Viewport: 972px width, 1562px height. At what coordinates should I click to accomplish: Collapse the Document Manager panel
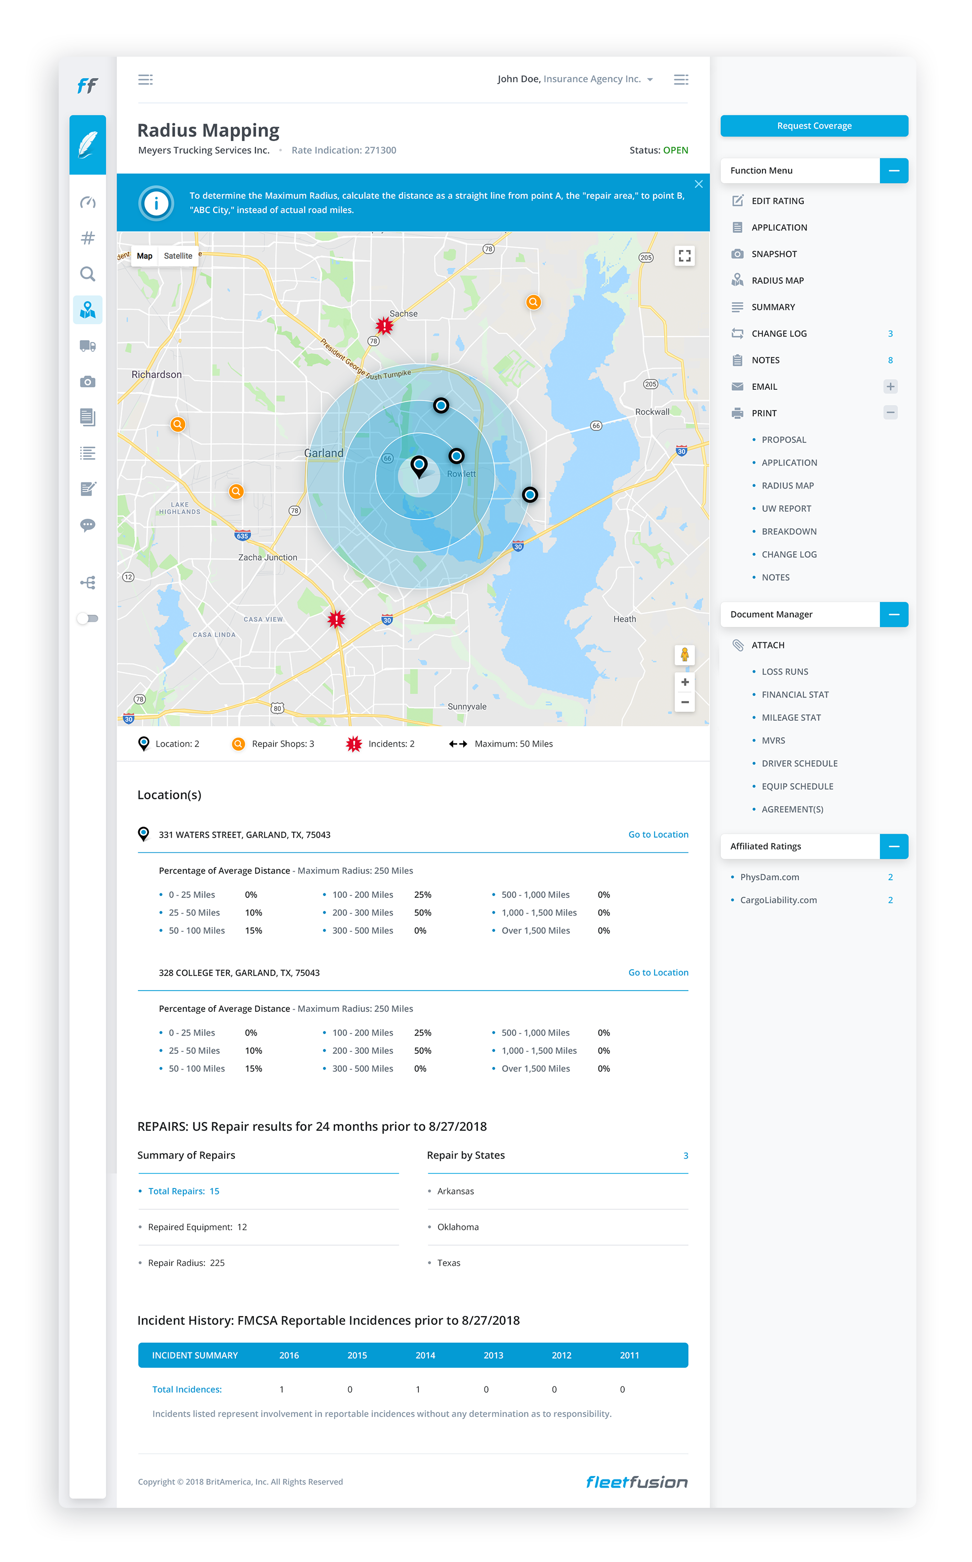pyautogui.click(x=894, y=614)
